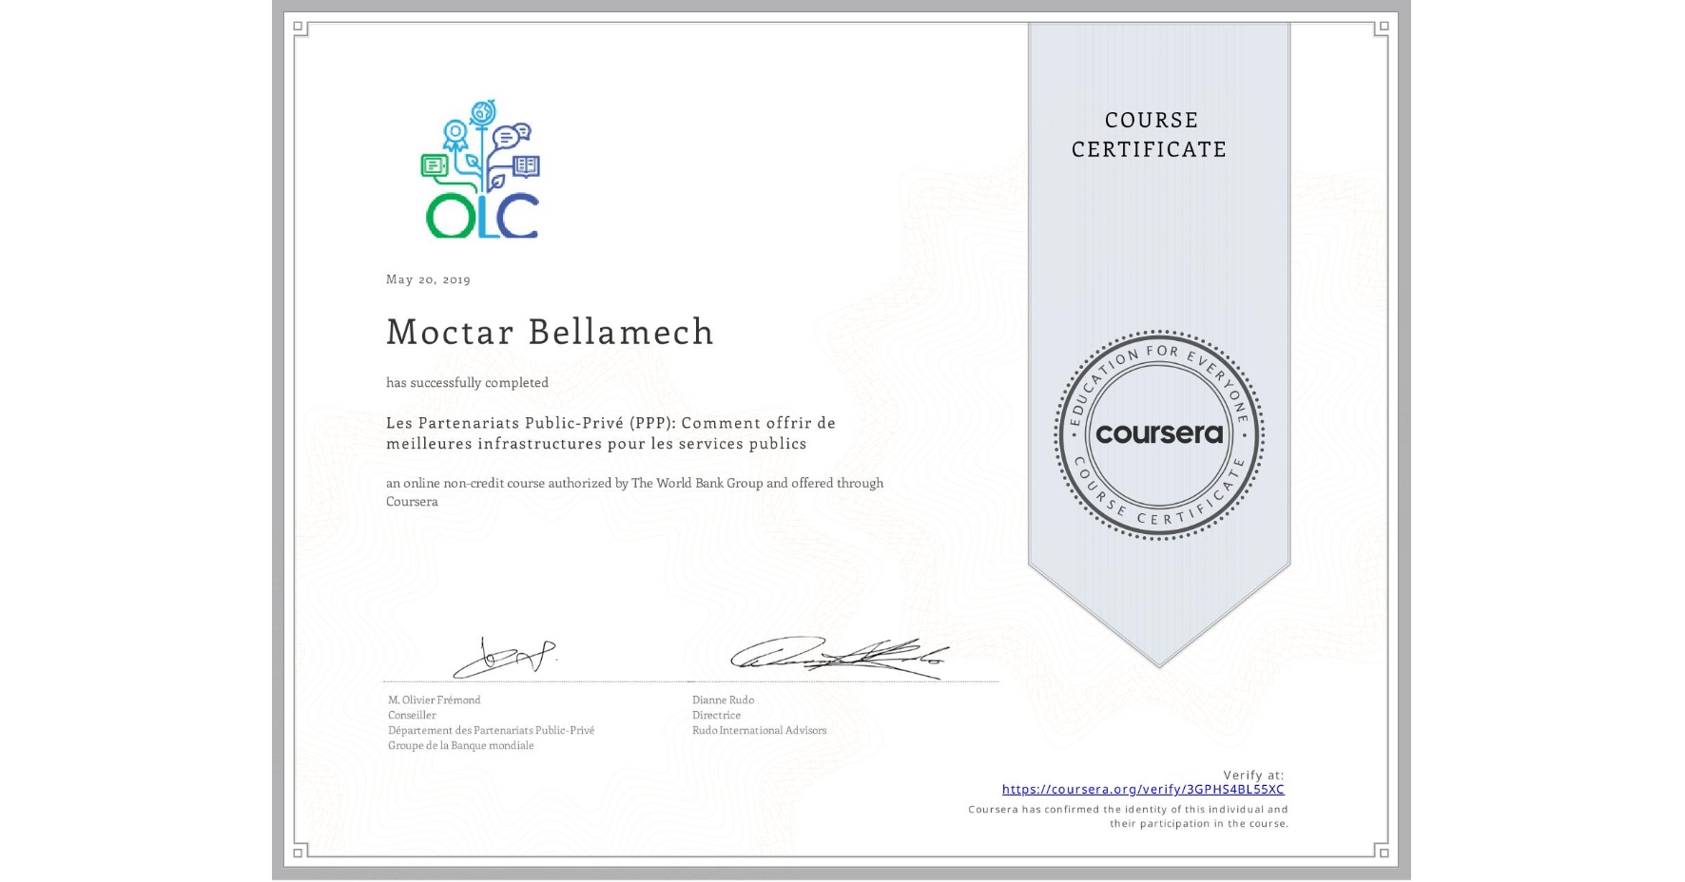Click the decorative corner ornament
The height and width of the screenshot is (882, 1685).
click(x=298, y=24)
